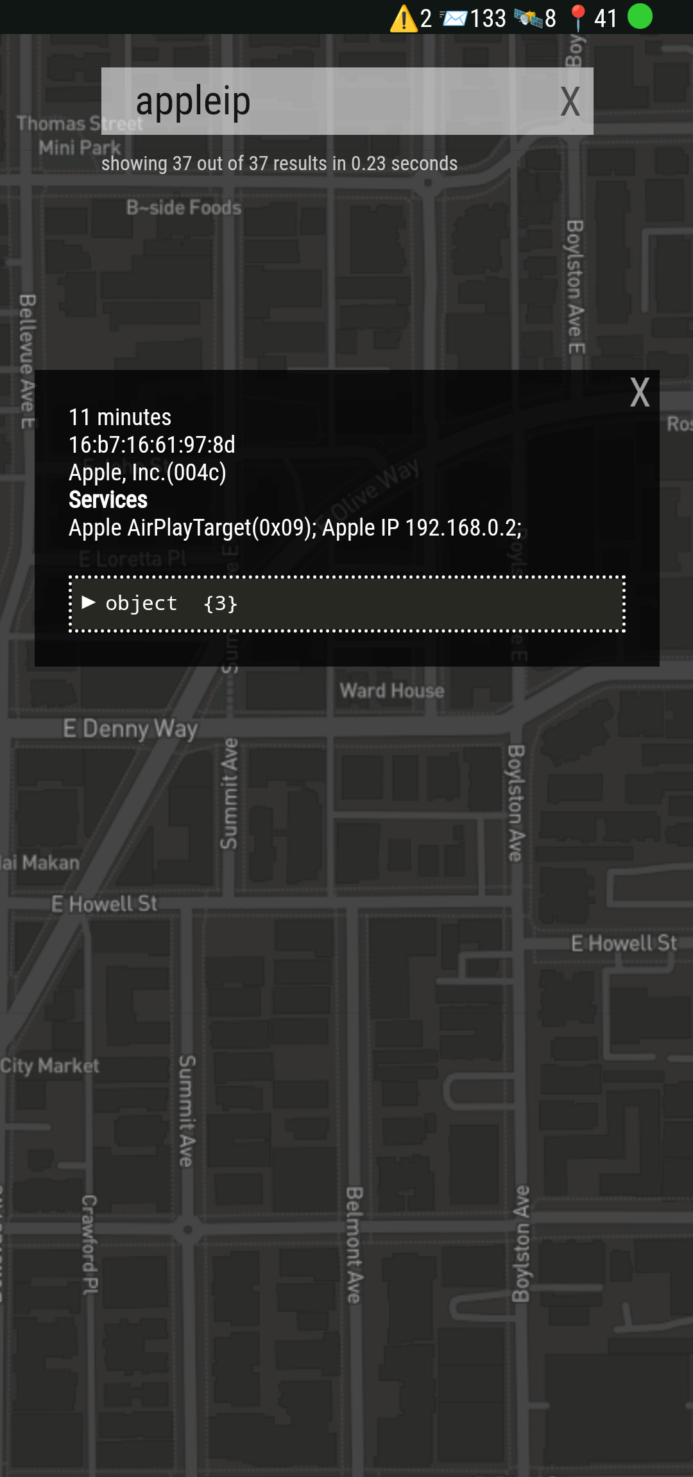Tap the results count status text

coord(279,164)
